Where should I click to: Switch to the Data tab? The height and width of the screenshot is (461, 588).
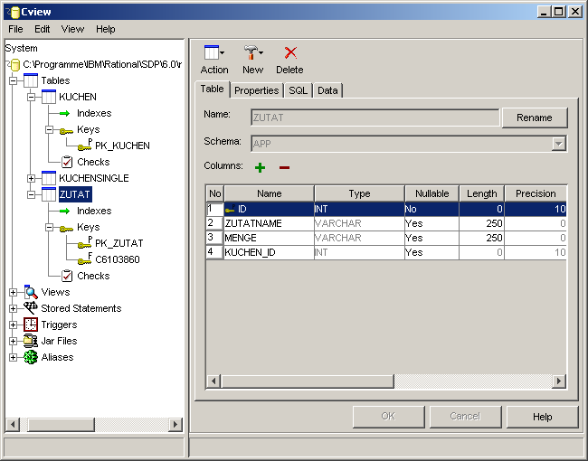327,90
